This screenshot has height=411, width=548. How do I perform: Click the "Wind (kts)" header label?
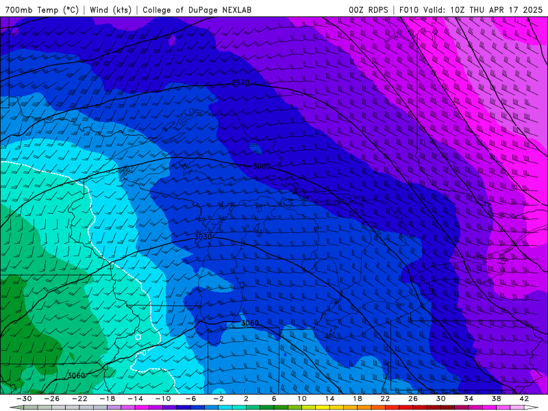110,10
